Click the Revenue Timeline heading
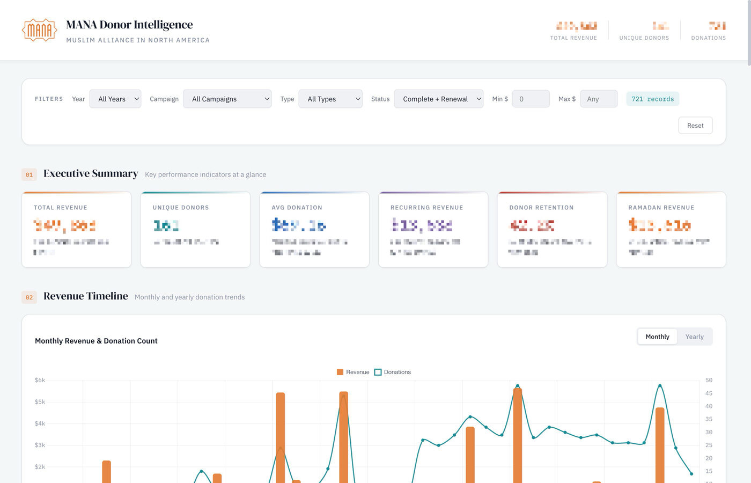 click(x=86, y=296)
